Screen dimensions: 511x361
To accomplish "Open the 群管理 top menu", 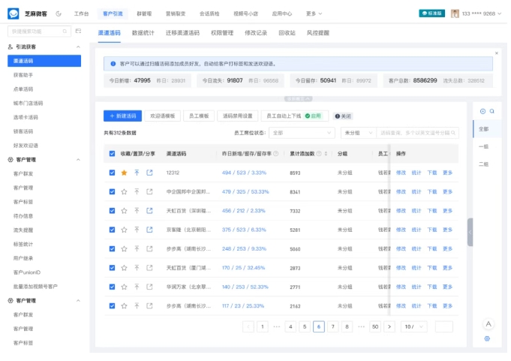I will point(144,14).
